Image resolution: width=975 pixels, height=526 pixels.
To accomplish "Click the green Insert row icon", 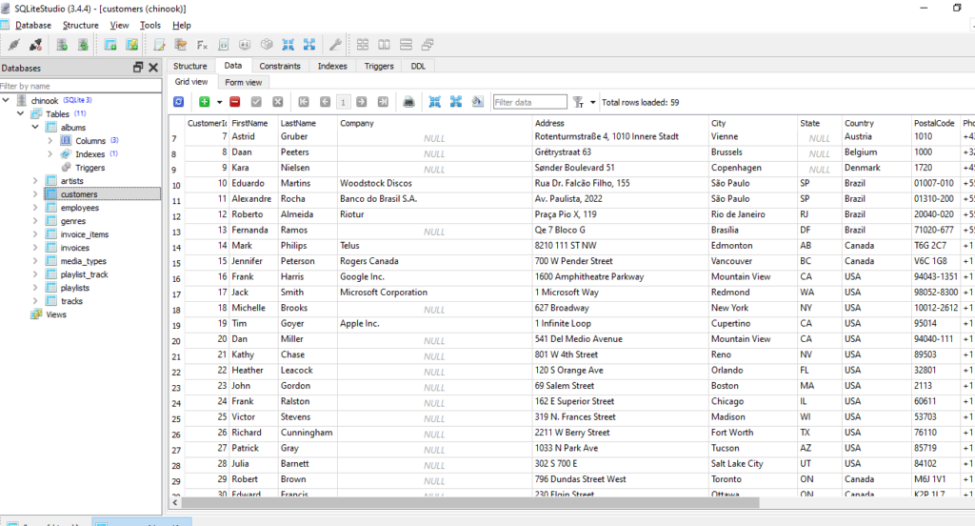I will click(x=204, y=102).
